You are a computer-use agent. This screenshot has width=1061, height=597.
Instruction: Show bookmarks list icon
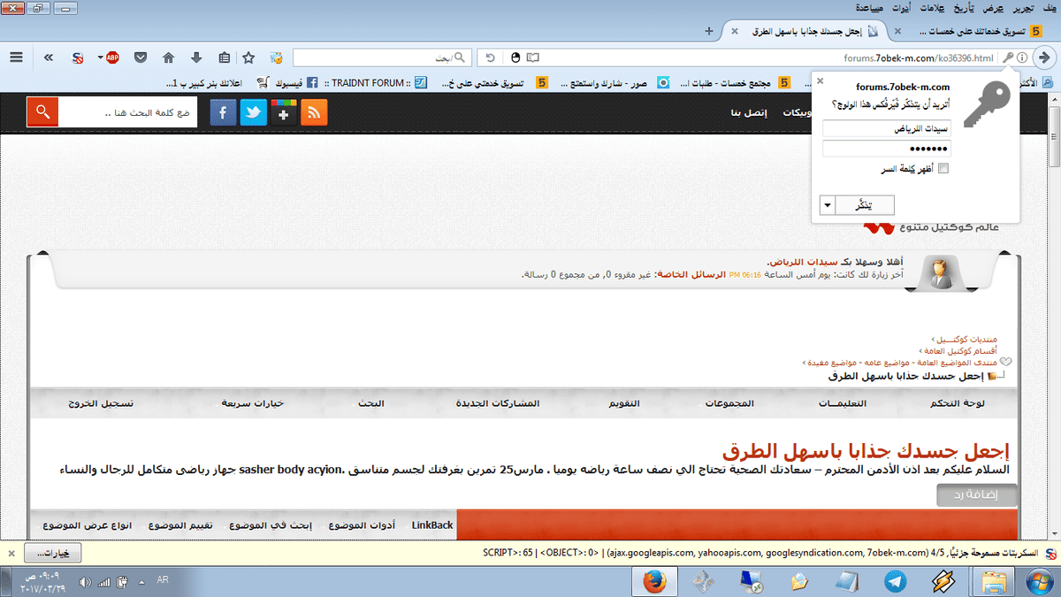tap(224, 57)
